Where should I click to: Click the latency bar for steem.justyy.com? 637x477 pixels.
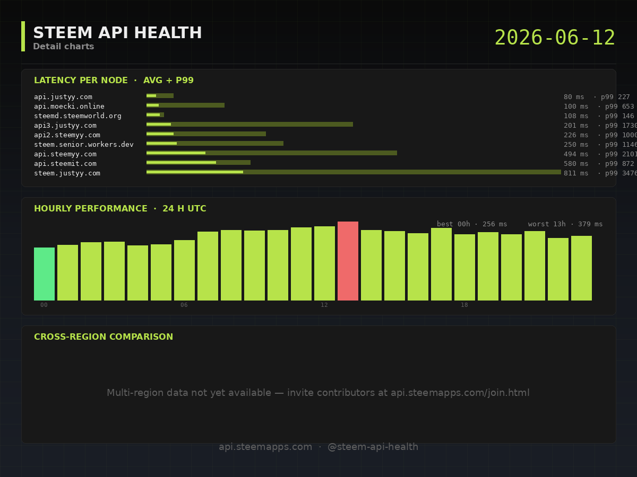[354, 172]
